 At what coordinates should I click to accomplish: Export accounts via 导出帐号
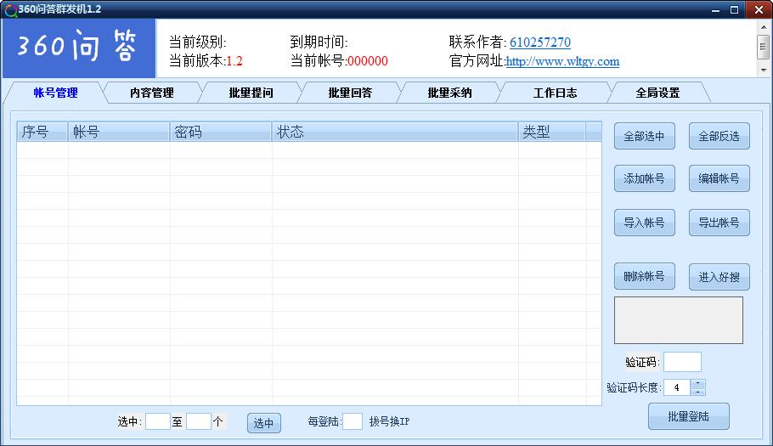(x=719, y=223)
